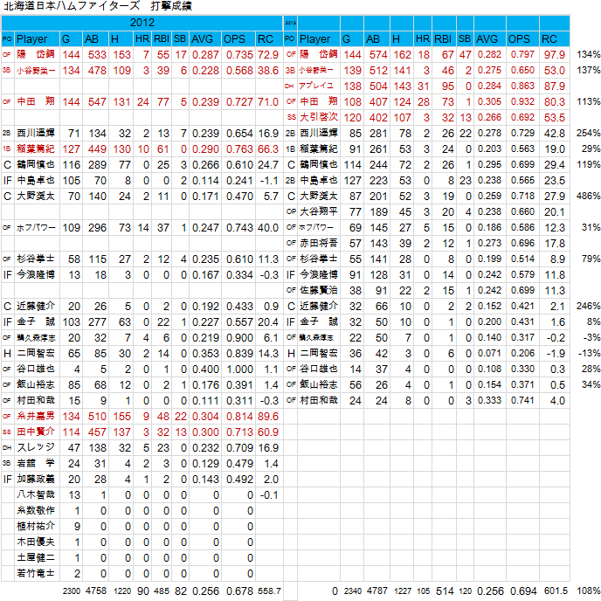This screenshot has height=601, width=601.
Task: Click 中田 翔's 2013 OPS 0.932
Action: [x=522, y=101]
